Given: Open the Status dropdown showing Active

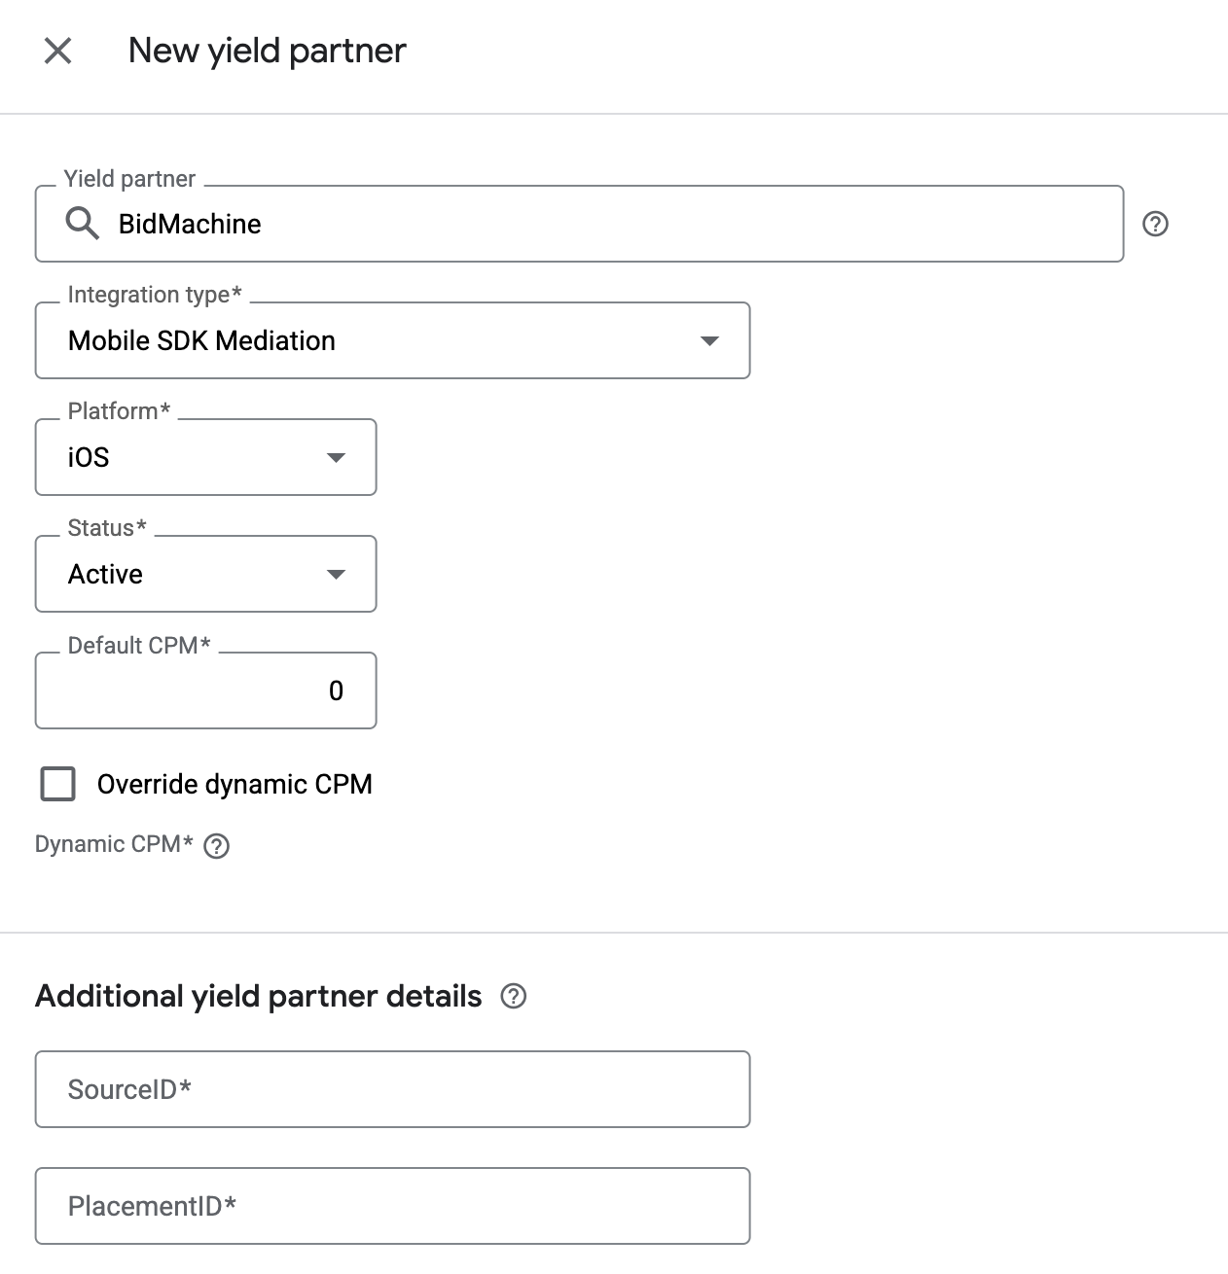Looking at the screenshot, I should click(205, 574).
